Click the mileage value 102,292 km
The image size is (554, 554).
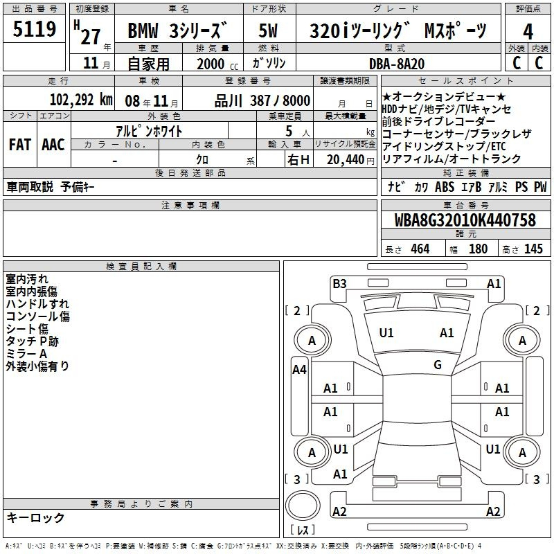pos(81,100)
